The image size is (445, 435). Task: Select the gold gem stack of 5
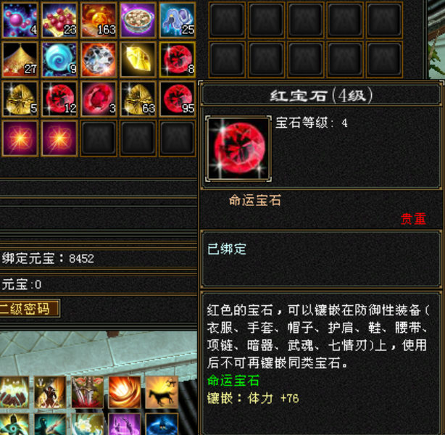[x=20, y=99]
